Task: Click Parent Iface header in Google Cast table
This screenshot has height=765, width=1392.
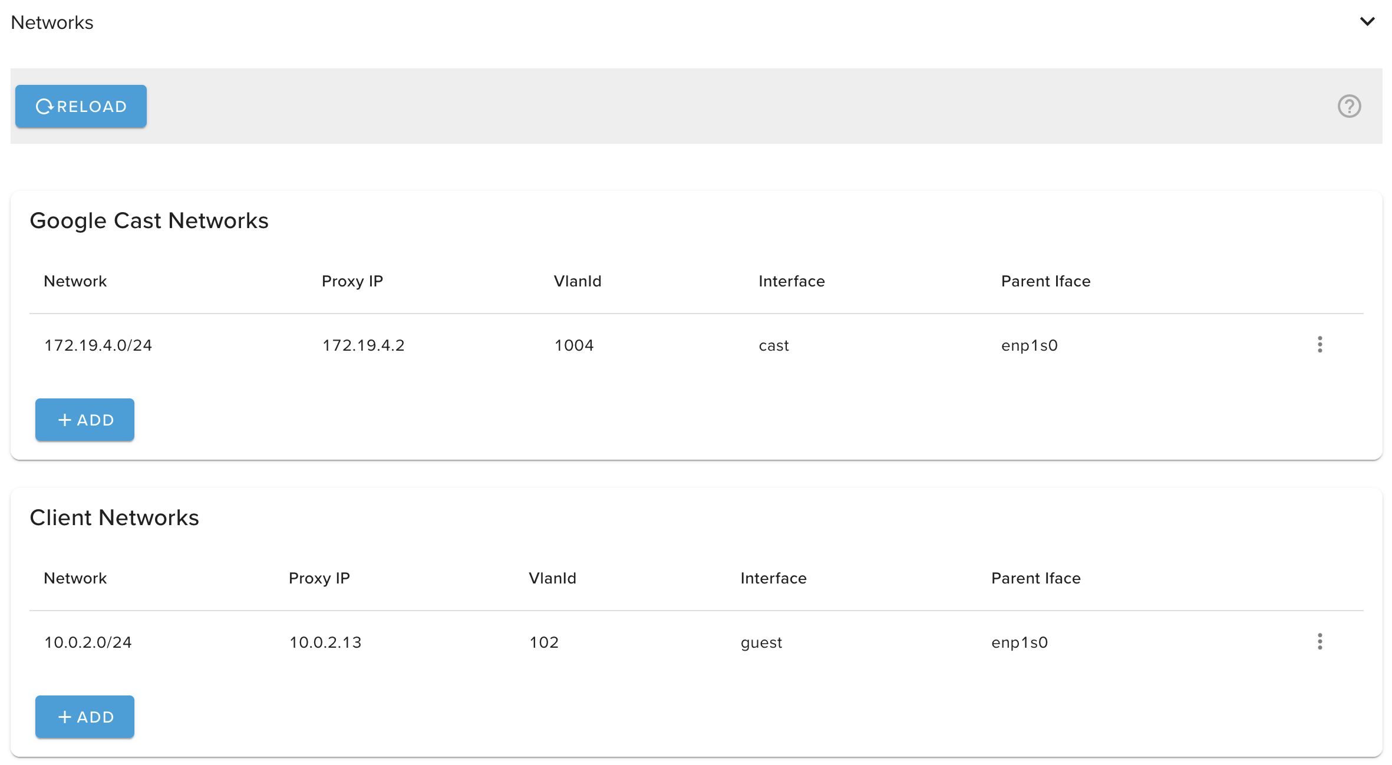Action: click(1045, 281)
